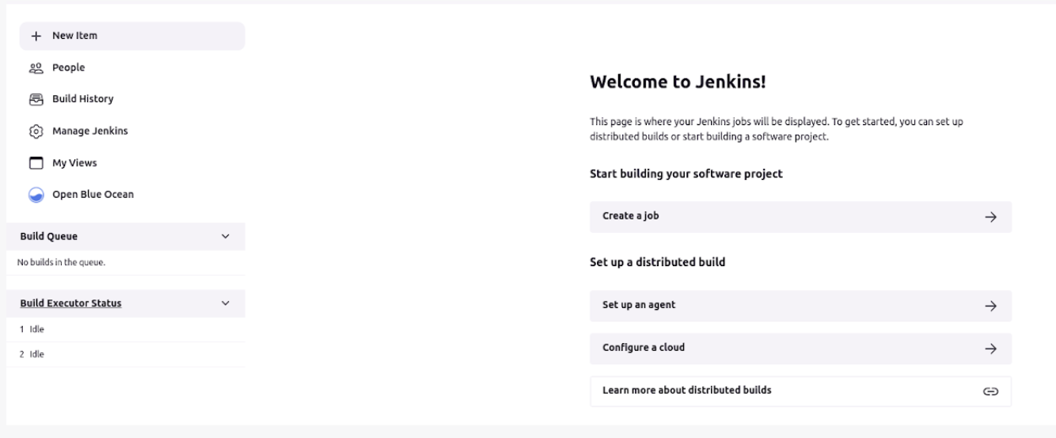Open Learn more about distributed builds
The height and width of the screenshot is (438, 1056).
tap(800, 391)
